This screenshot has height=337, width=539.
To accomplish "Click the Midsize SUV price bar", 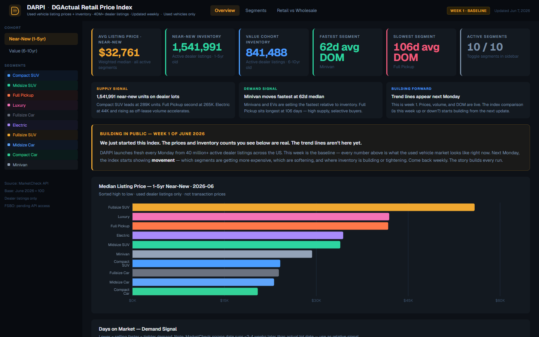I will pos(236,245).
